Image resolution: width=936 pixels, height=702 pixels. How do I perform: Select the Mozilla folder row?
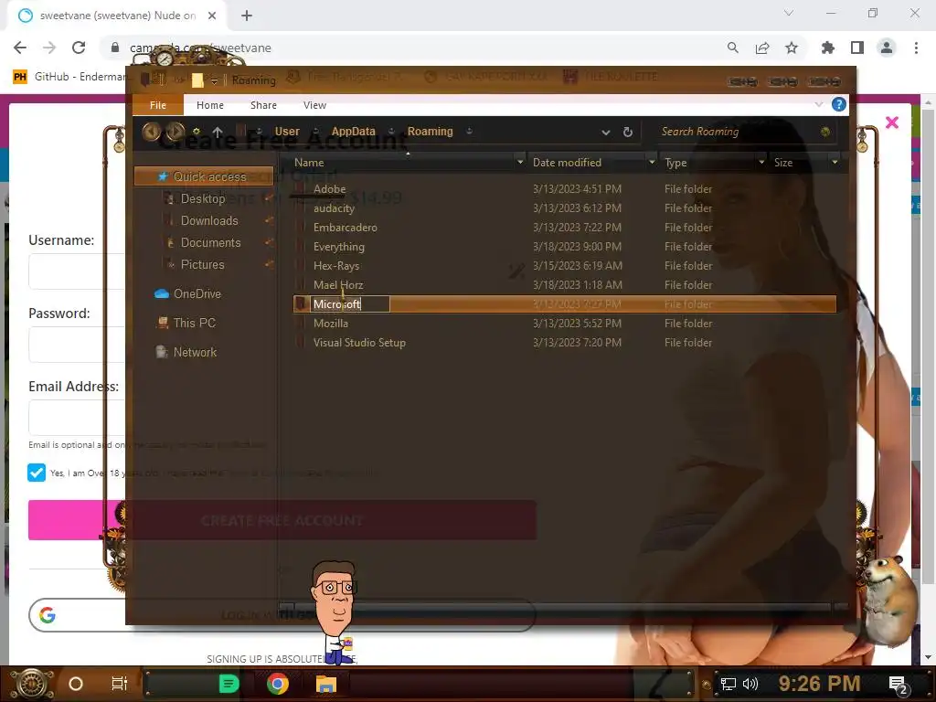(x=564, y=324)
